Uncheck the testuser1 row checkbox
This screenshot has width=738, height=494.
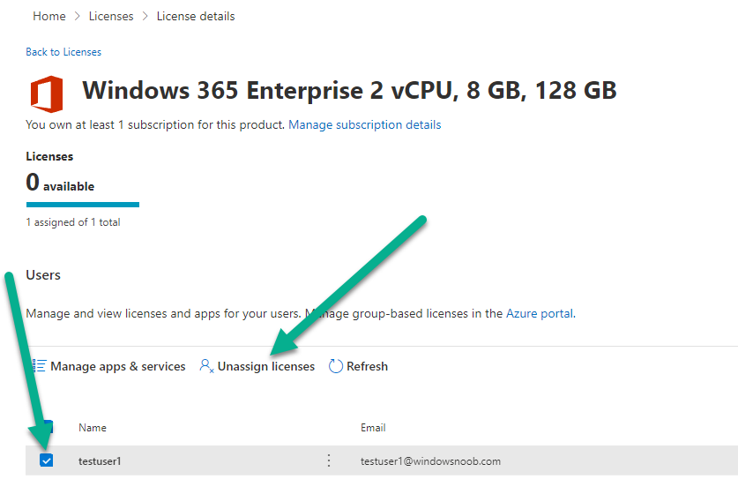[46, 460]
